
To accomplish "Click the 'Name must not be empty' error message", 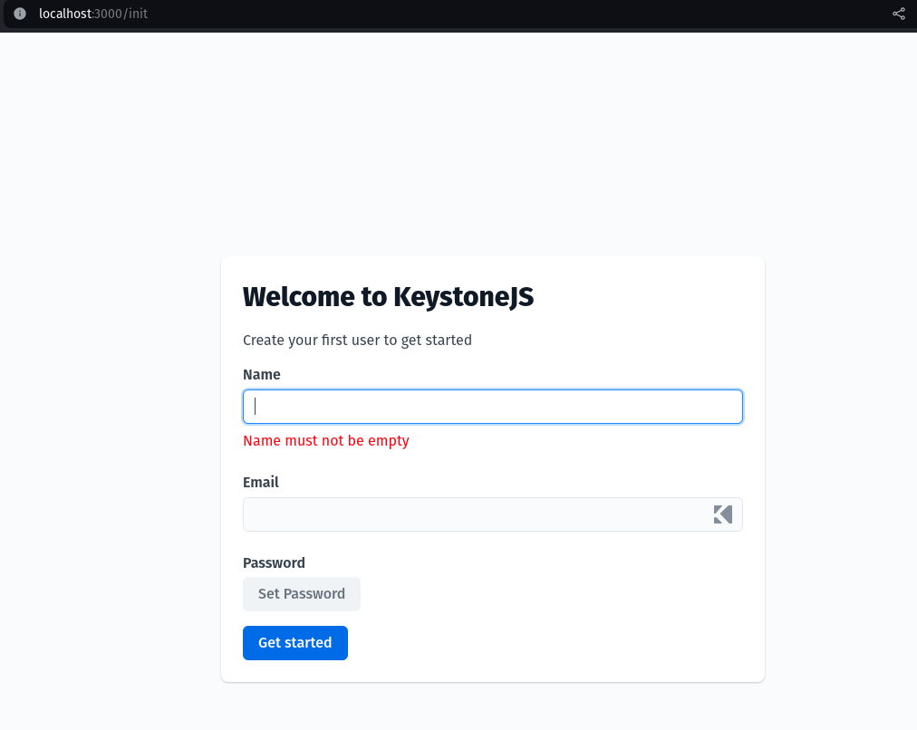I will [x=326, y=441].
